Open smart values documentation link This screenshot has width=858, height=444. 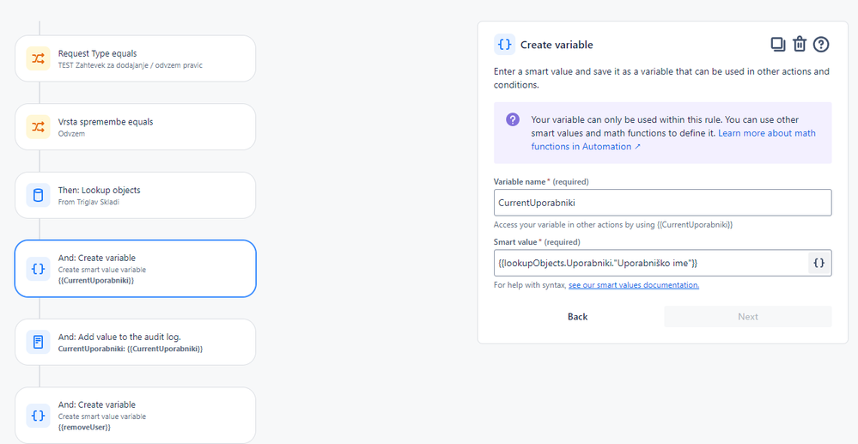coord(633,285)
